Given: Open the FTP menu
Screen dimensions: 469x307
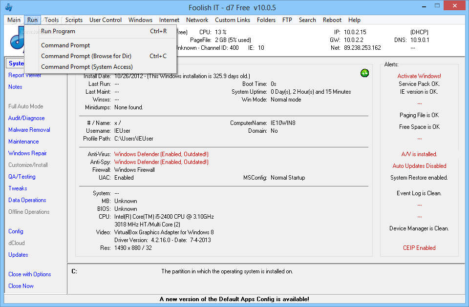Looking at the screenshot, I should [x=287, y=20].
